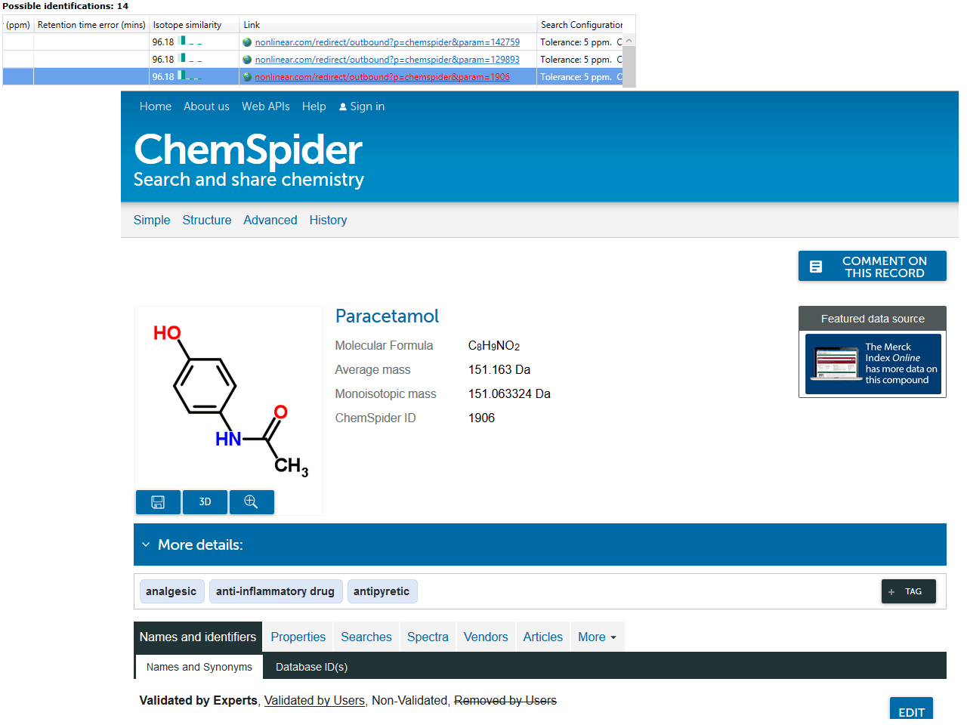Switch to the Spectra tab
Image resolution: width=967 pixels, height=725 pixels.
tap(428, 637)
